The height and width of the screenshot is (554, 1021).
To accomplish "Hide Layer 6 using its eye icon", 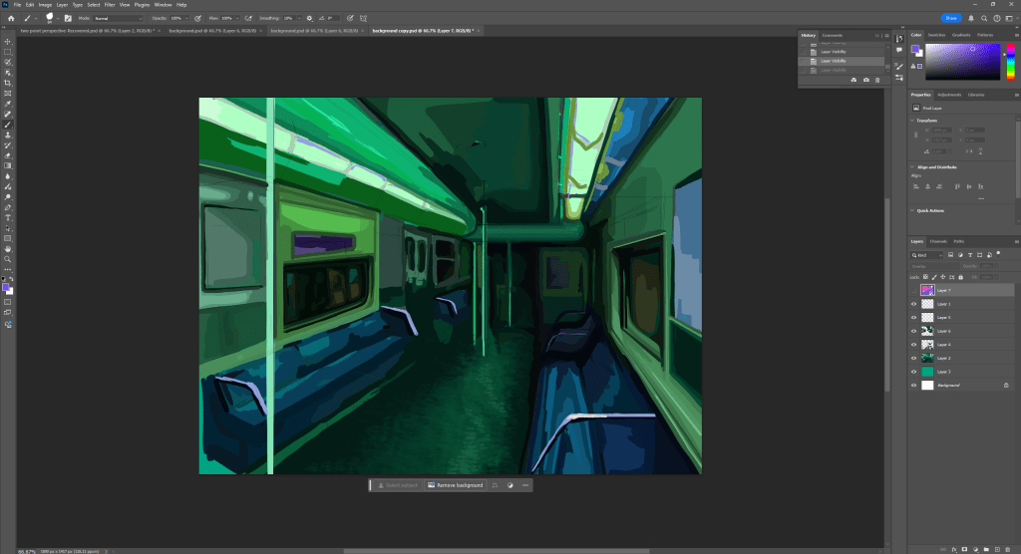I will coord(914,331).
